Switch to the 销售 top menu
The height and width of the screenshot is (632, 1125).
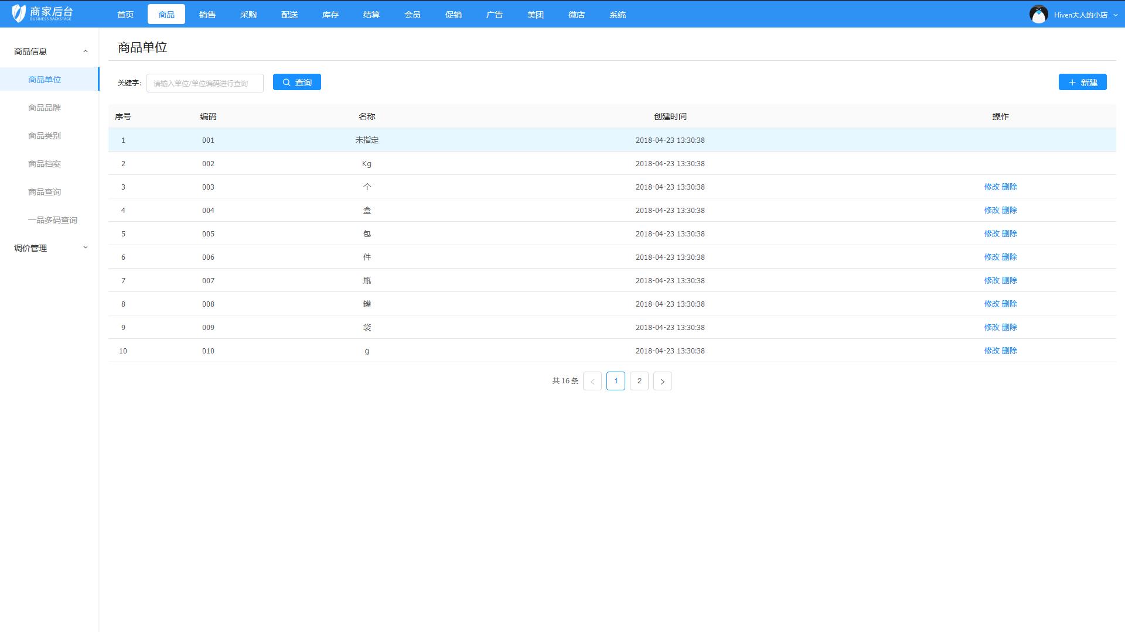207,15
